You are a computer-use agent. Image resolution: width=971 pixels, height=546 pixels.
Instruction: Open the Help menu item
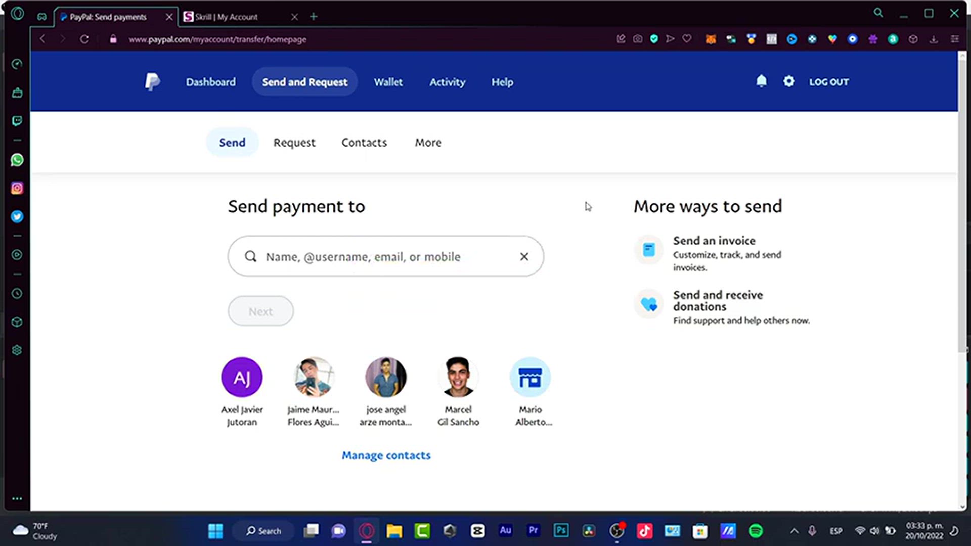(x=502, y=82)
